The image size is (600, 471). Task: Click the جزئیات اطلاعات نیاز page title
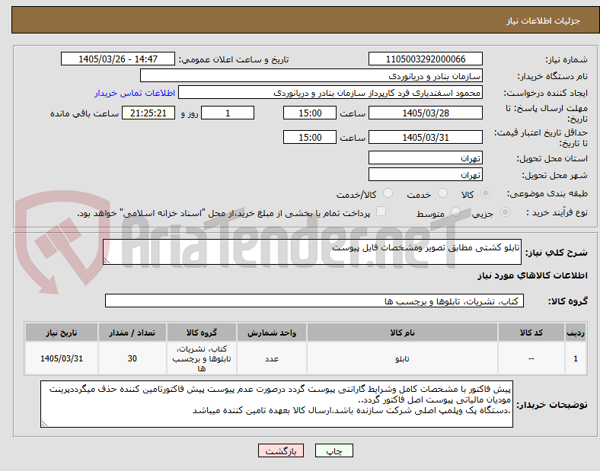[544, 21]
